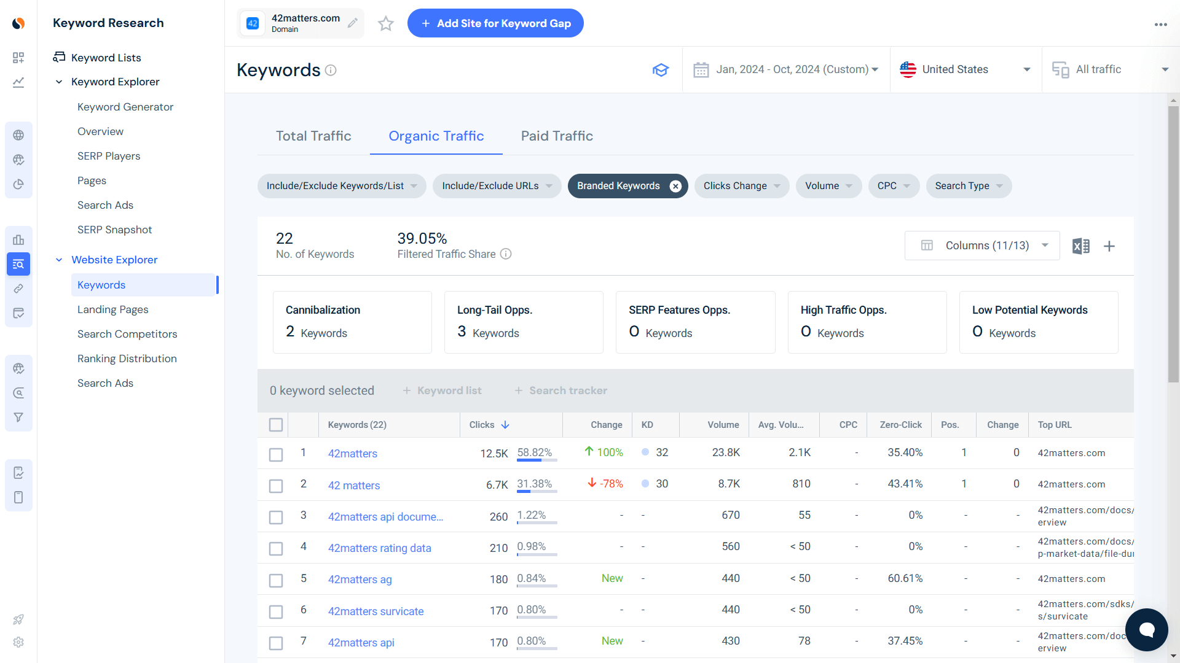Viewport: 1180px width, 663px height.
Task: Open the 42matters rating data keyword link
Action: click(x=379, y=548)
